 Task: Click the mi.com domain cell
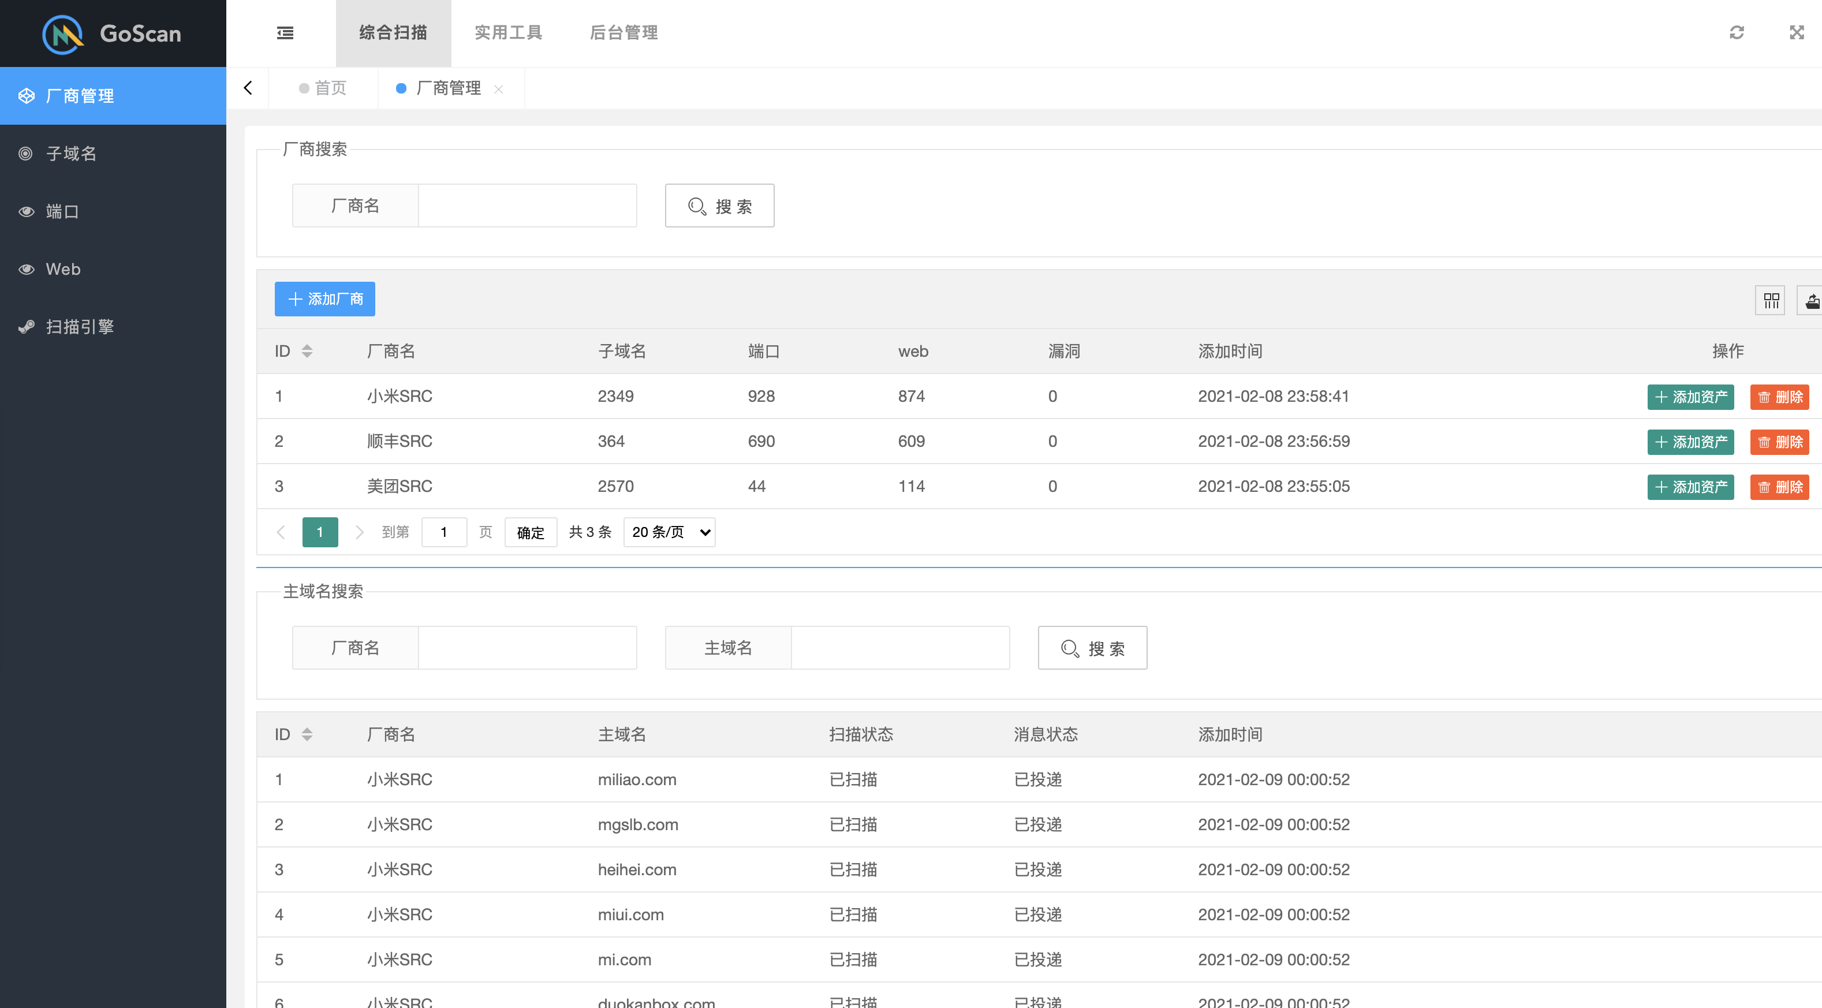pyautogui.click(x=625, y=960)
